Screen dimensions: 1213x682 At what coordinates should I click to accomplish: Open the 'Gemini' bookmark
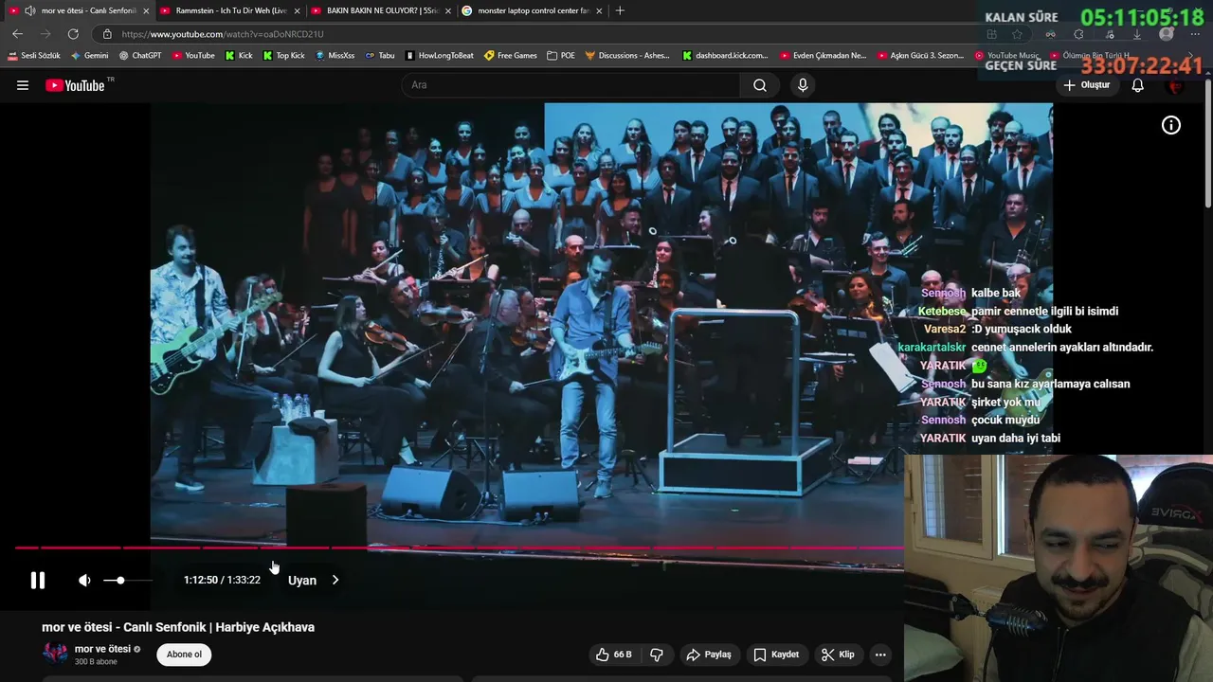coord(90,56)
